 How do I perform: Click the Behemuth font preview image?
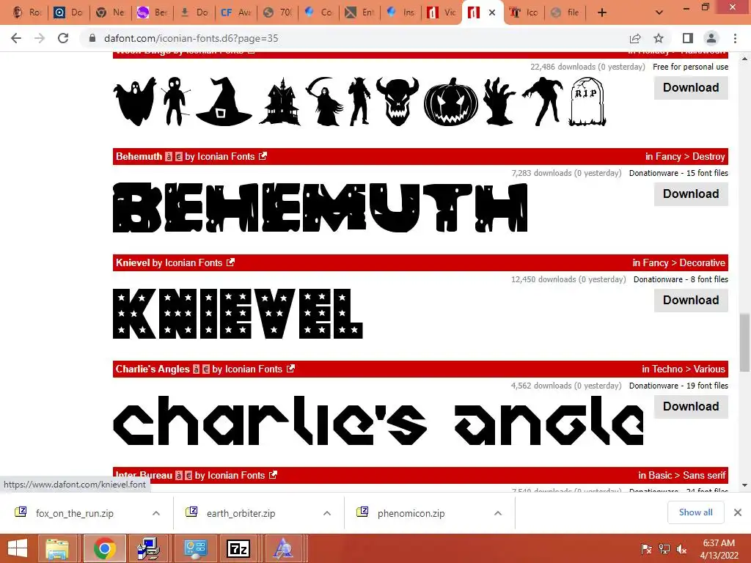(x=320, y=207)
